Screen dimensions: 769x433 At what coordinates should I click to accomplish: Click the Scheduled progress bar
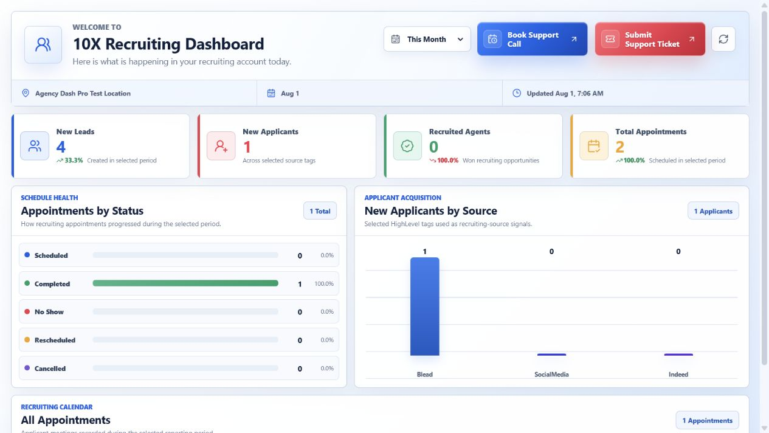click(x=185, y=255)
